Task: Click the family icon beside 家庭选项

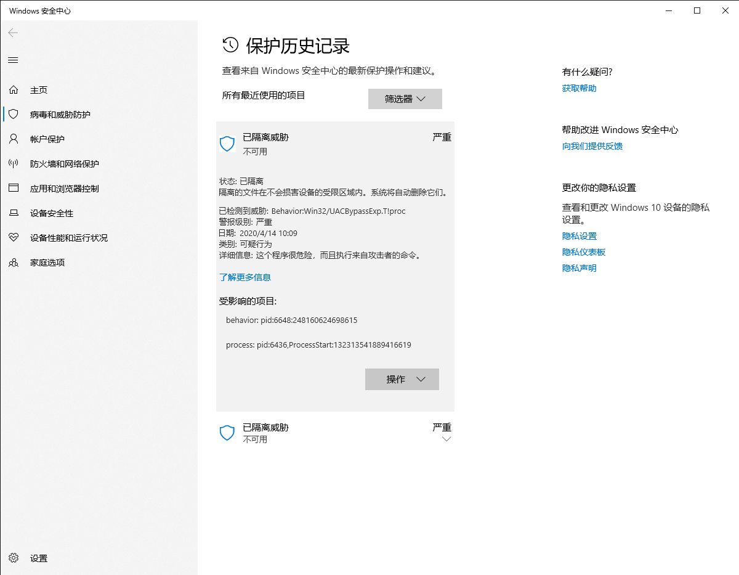Action: (14, 263)
